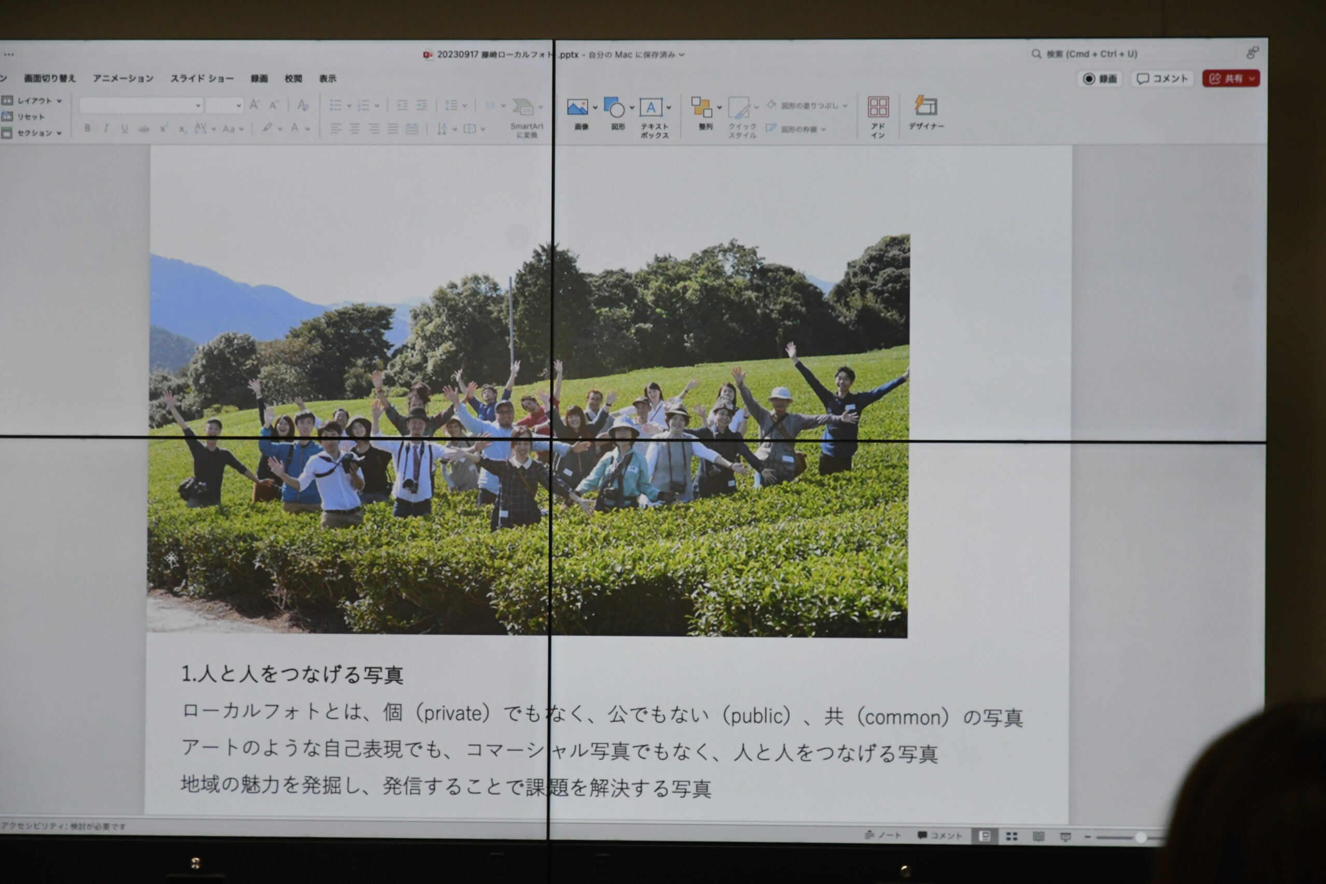This screenshot has height=884, width=1326.
Task: Open the collaboration icon near search
Action: [x=1252, y=53]
